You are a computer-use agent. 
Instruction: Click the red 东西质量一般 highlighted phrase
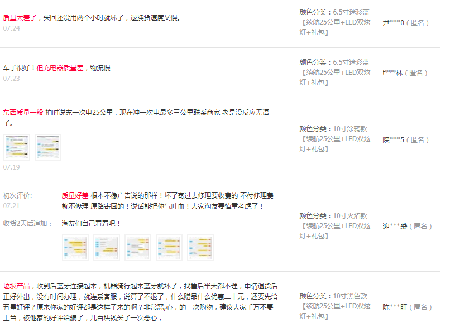point(23,112)
